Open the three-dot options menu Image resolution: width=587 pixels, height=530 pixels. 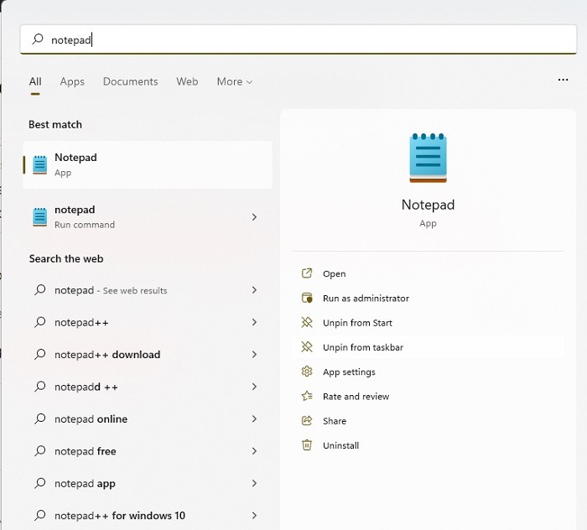563,80
